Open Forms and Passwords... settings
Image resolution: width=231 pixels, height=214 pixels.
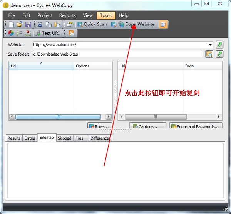tap(196, 126)
